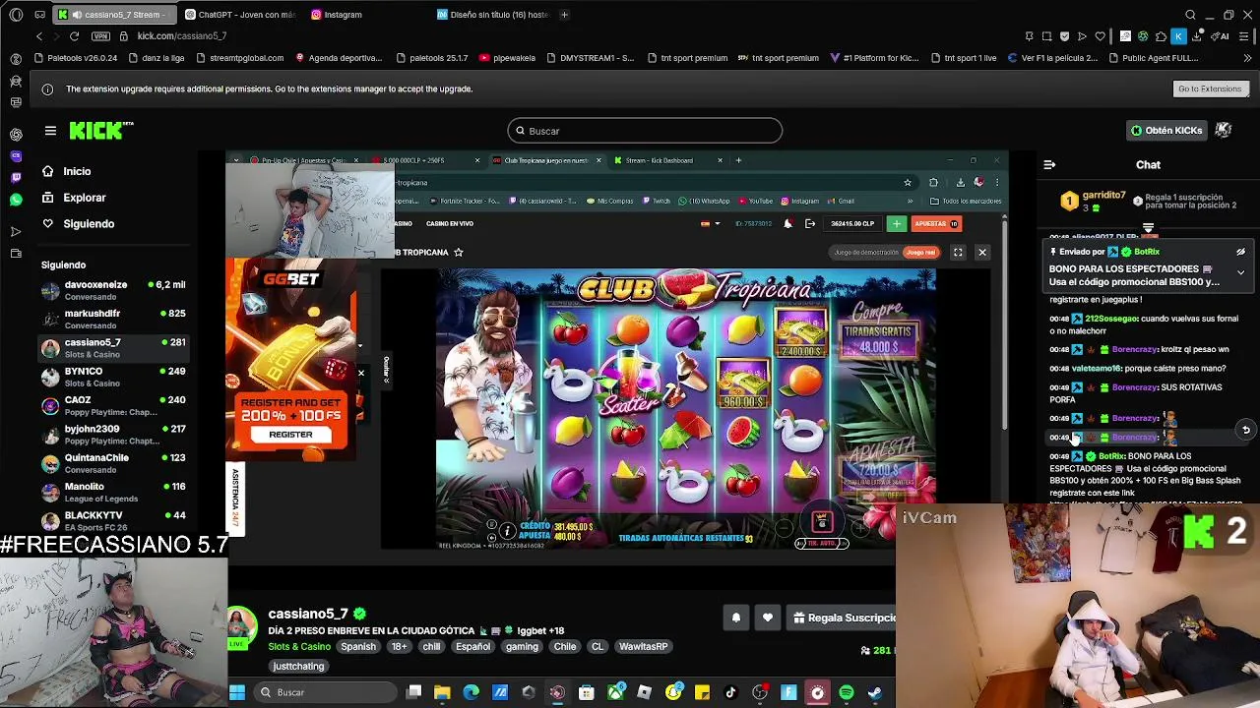This screenshot has width=1260, height=708.
Task: Reload the page with the refresh icon
Action: point(74,36)
